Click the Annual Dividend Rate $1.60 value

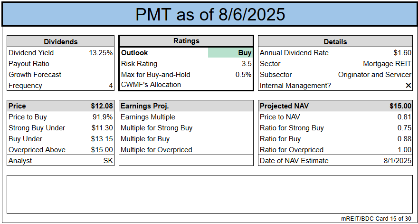click(402, 53)
